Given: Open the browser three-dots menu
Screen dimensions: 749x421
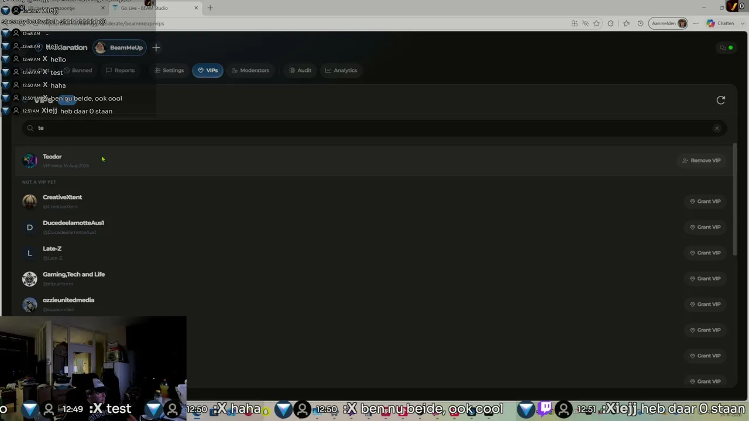Looking at the screenshot, I should click(696, 23).
